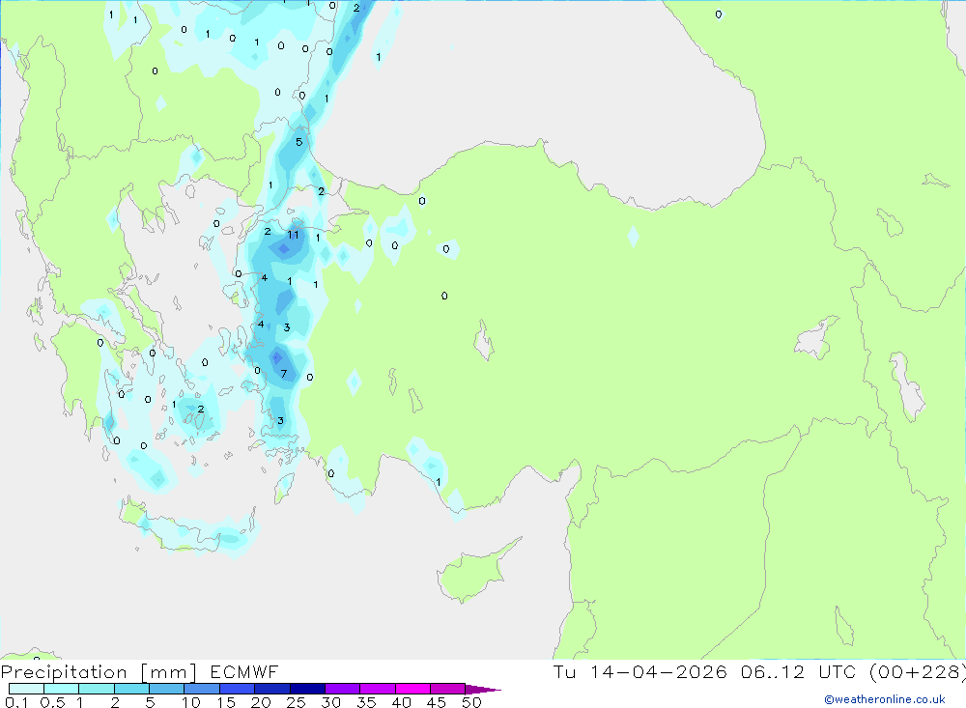This screenshot has height=708, width=966.
Task: Click the over-50 mm legend arrow tip
Action: coord(484,690)
